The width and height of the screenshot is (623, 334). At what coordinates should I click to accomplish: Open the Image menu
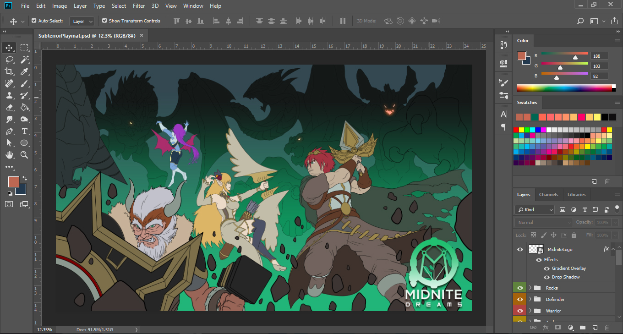point(60,6)
